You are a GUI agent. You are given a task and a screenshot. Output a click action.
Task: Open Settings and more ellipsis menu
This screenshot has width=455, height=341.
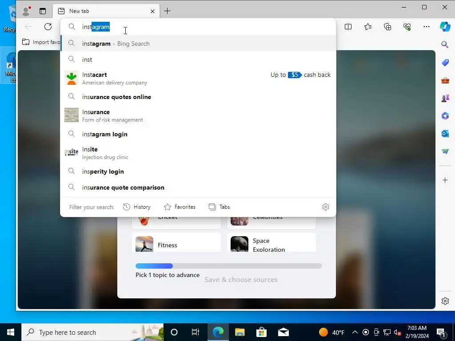[x=426, y=27]
